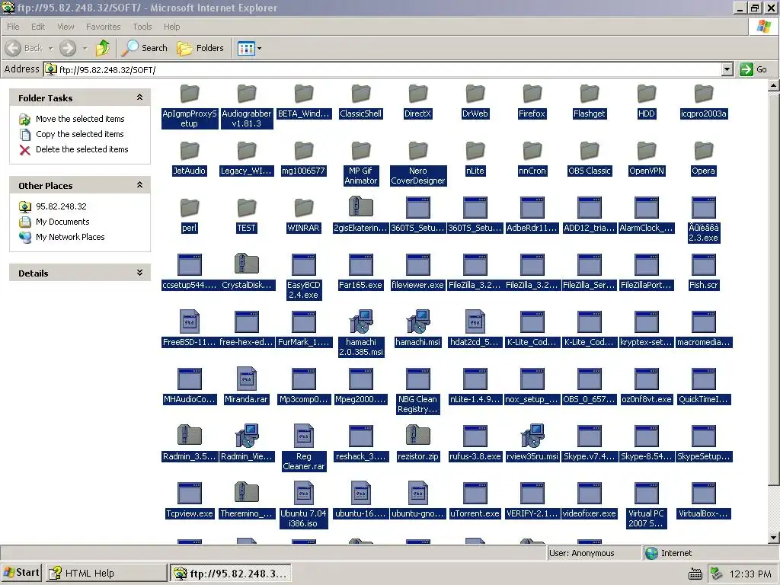
Task: Select the Fish.scr file icon
Action: click(703, 264)
